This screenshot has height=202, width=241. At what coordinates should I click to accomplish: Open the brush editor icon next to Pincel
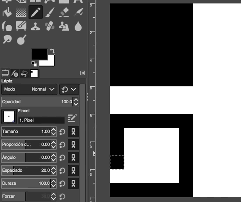(72, 118)
